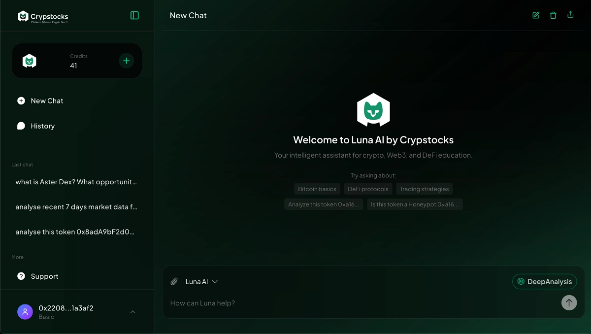Open the History section
591x334 pixels.
pyautogui.click(x=42, y=126)
